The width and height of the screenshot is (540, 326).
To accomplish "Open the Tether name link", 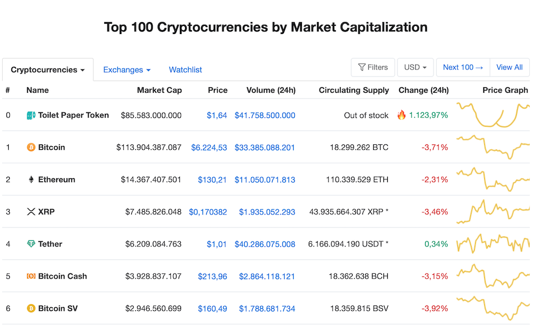I will click(50, 244).
